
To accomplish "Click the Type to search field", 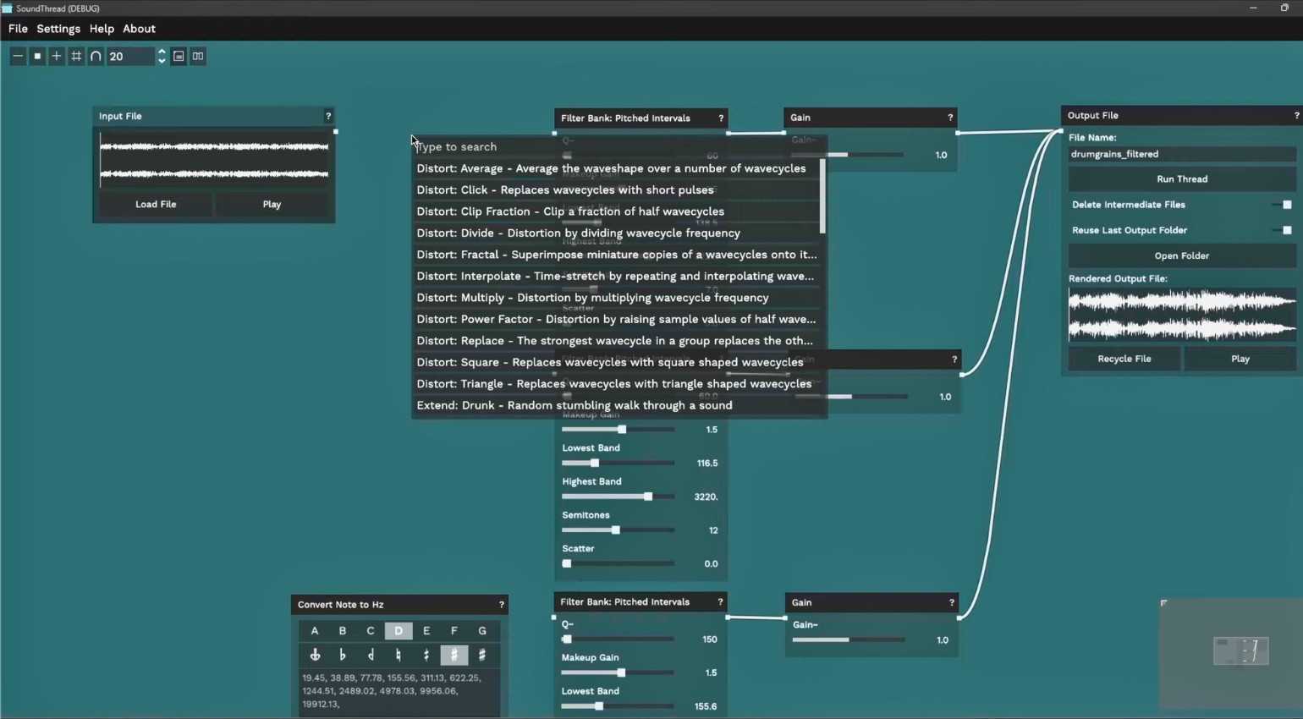I will [x=618, y=147].
